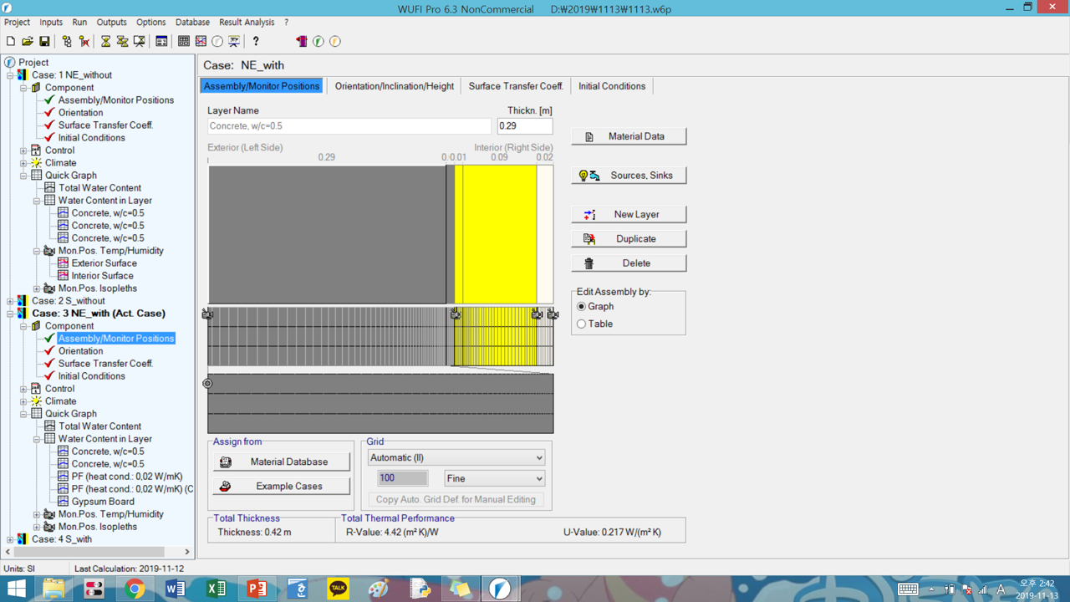Click the delete case icon with red X
Image resolution: width=1070 pixels, height=602 pixels.
(84, 41)
